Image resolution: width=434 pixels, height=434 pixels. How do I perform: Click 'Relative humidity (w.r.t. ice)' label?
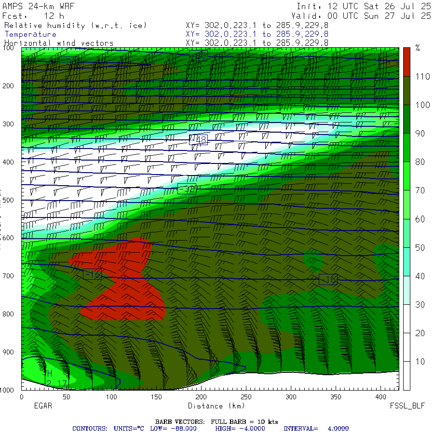[x=75, y=26]
